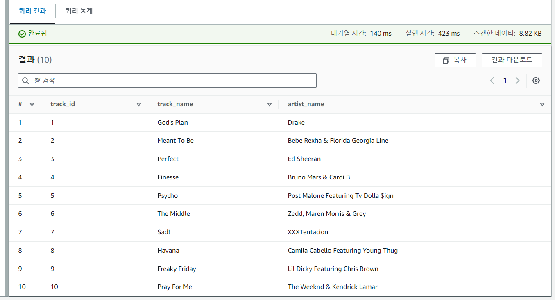Click Lil Dicky Featuring Chris Brown
The width and height of the screenshot is (555, 300).
pyautogui.click(x=333, y=269)
